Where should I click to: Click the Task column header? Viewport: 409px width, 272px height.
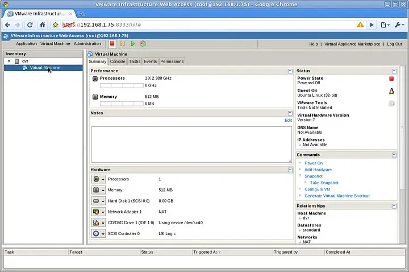tap(36, 252)
